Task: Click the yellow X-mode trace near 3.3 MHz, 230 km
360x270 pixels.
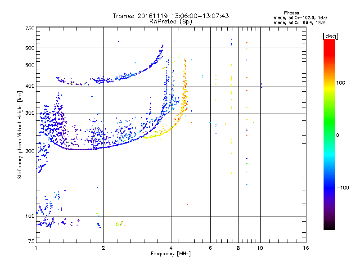Action: click(x=152, y=136)
